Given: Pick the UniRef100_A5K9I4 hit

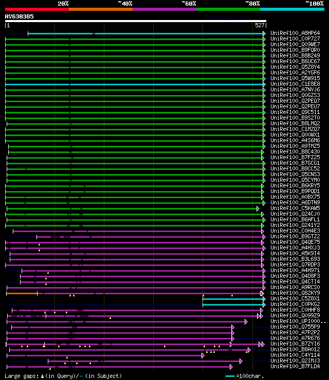Looking at the screenshot, I should 295,254.
